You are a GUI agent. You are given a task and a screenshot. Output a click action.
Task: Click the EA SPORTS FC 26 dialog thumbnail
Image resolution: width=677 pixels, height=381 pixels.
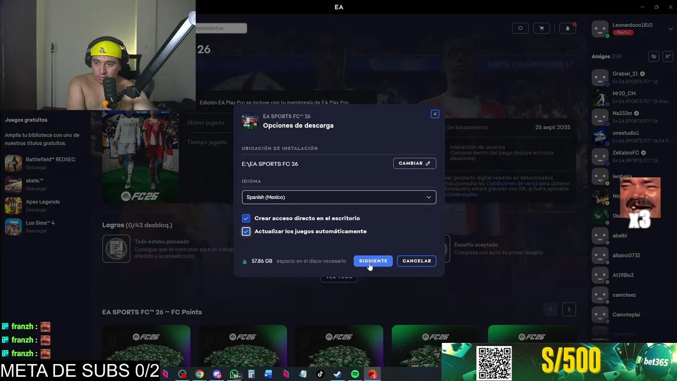point(250,121)
